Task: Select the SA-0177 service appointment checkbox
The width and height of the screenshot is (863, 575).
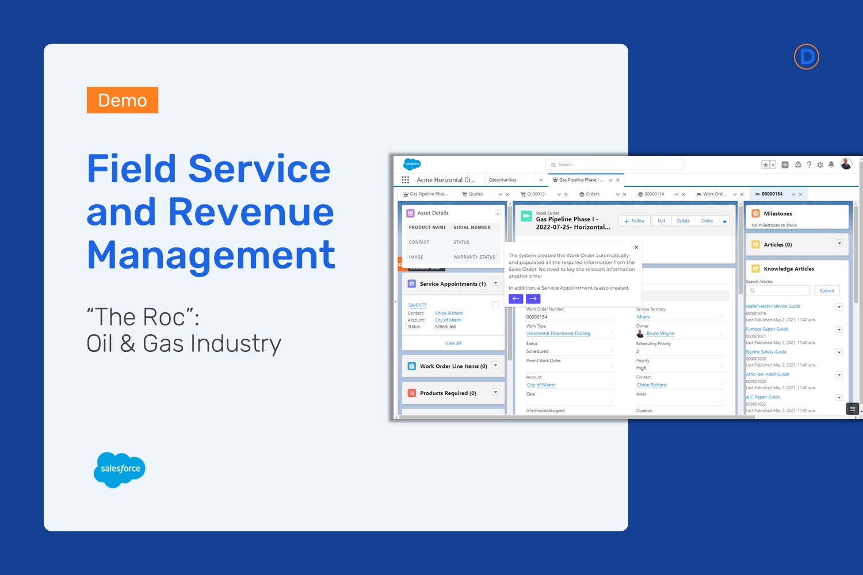Action: [x=495, y=305]
